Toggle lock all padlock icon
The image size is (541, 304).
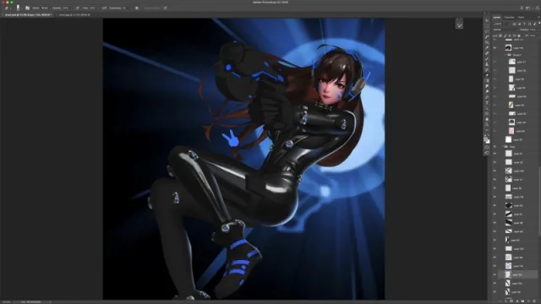coord(519,35)
